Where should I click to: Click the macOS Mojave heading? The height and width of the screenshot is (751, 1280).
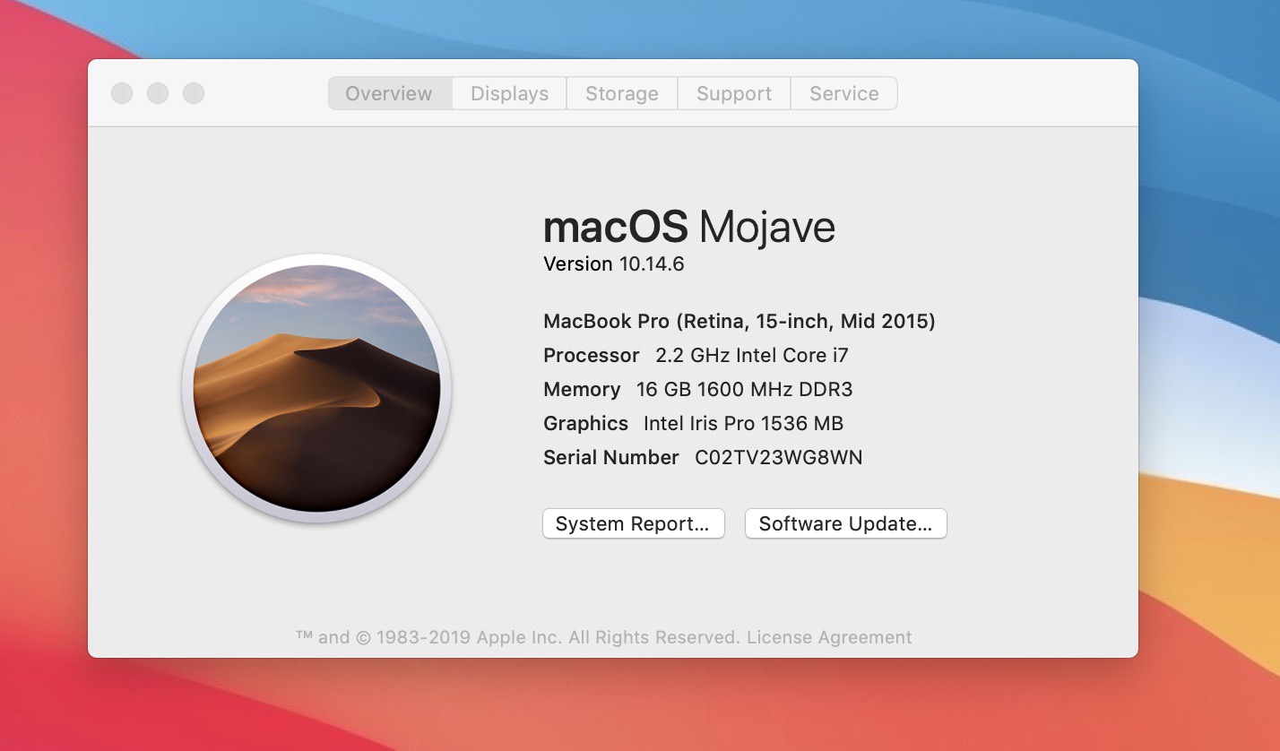click(688, 228)
